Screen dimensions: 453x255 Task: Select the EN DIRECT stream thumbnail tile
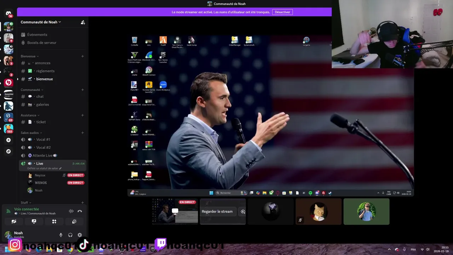(175, 211)
